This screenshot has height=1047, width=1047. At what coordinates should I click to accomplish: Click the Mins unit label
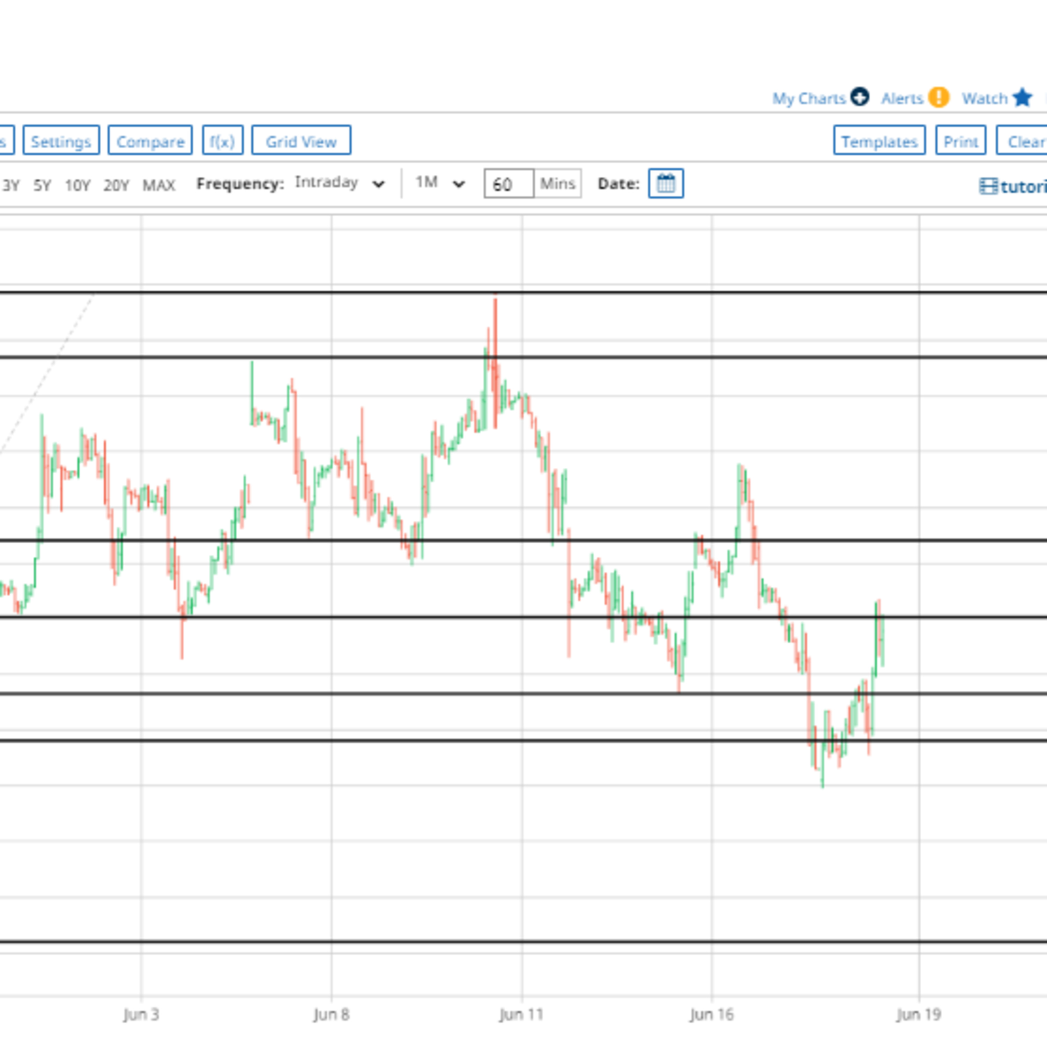pos(558,184)
